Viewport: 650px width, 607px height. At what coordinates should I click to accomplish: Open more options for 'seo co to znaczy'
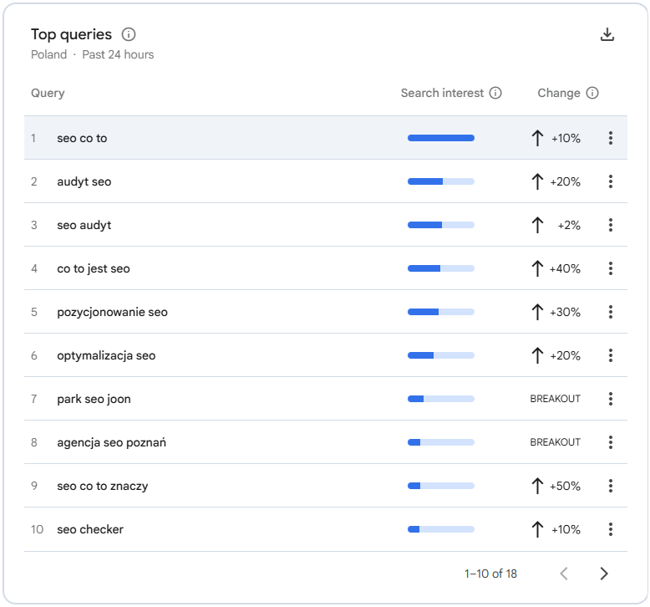pos(611,486)
